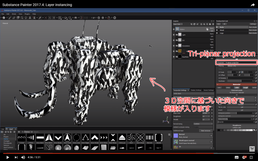This screenshot has width=258, height=161.
Task: Switch to the Log tab
Action: point(3,129)
